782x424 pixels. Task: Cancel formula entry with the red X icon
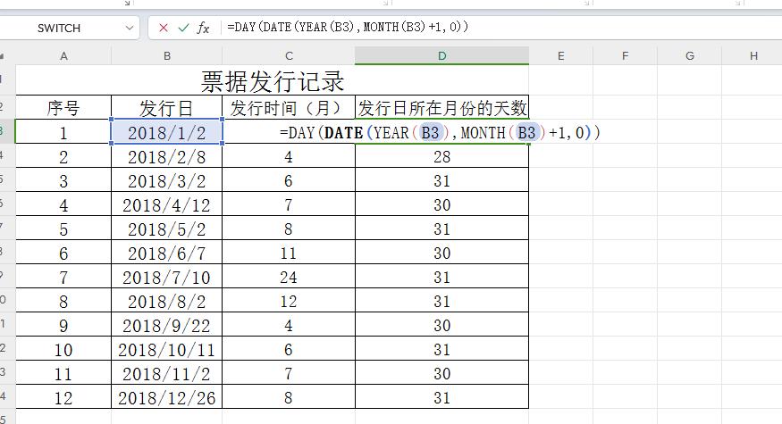tap(163, 28)
